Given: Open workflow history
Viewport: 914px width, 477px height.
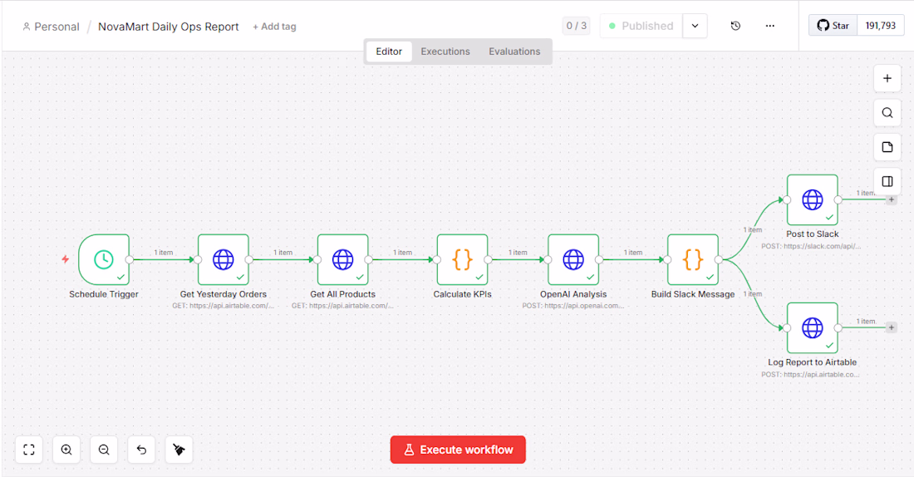Looking at the screenshot, I should (735, 26).
